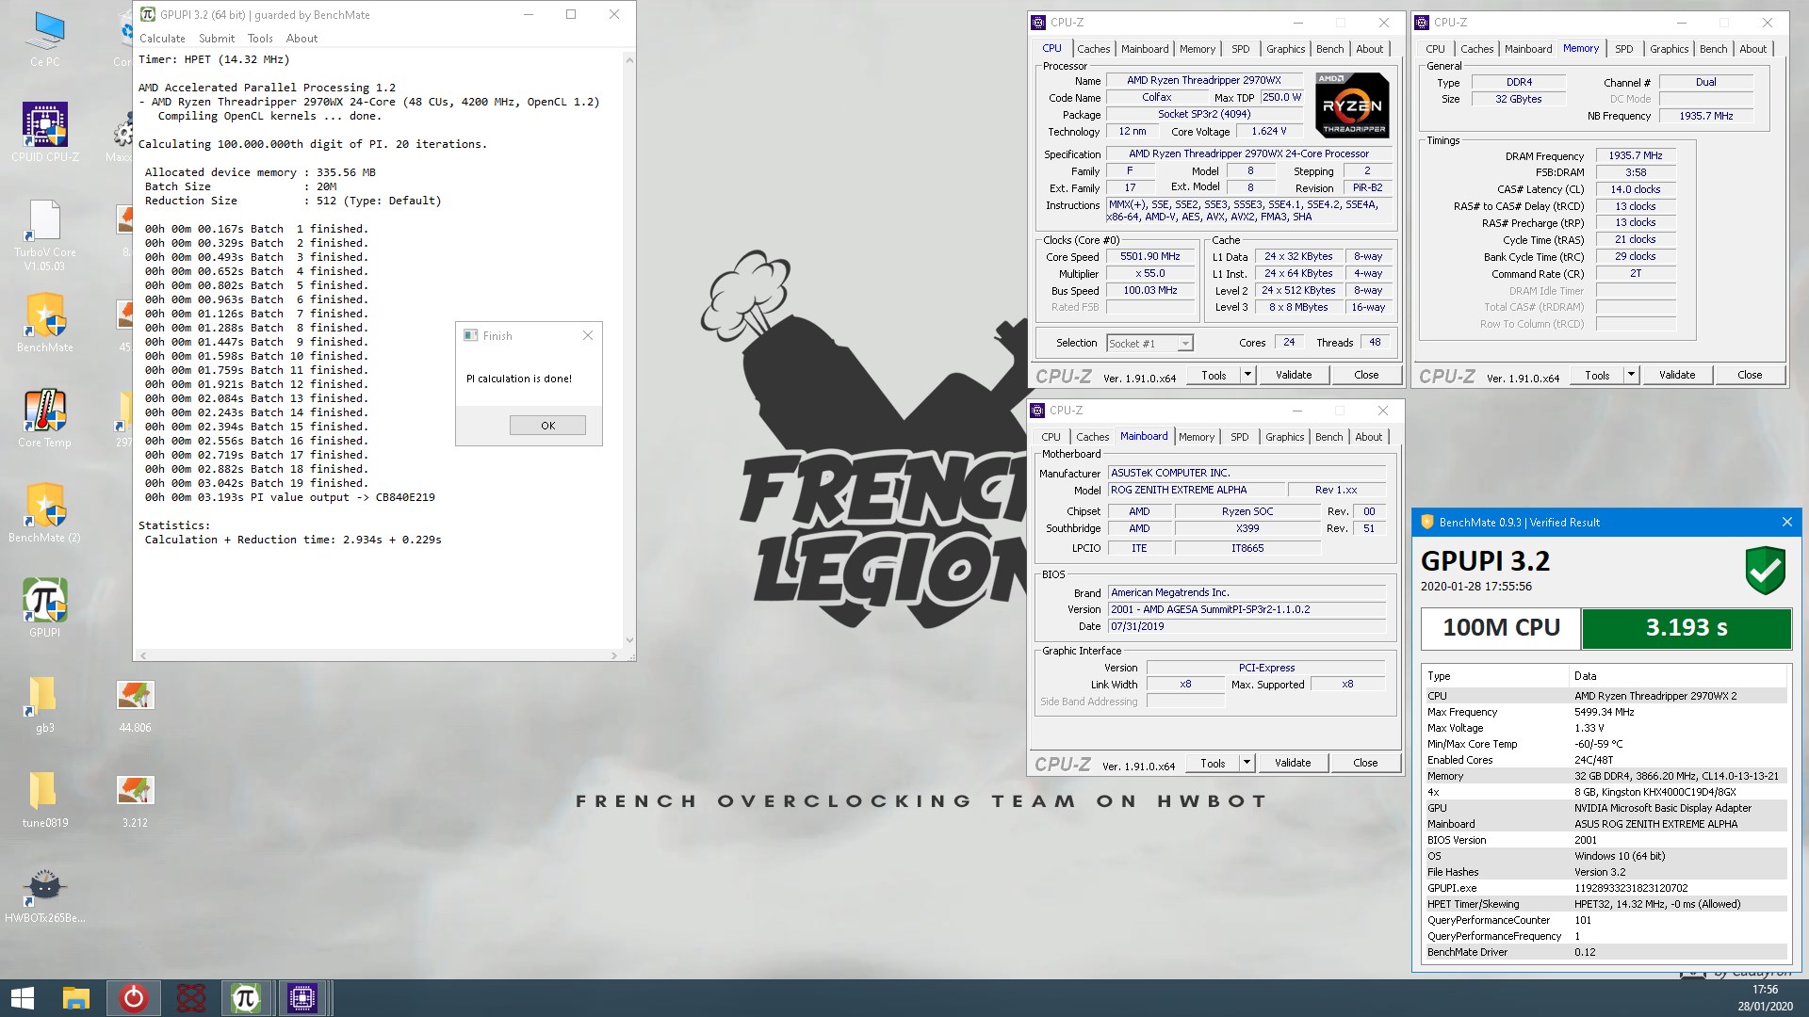
Task: Switch to Caches tab in CPU-Z CPU window
Action: click(x=1093, y=49)
